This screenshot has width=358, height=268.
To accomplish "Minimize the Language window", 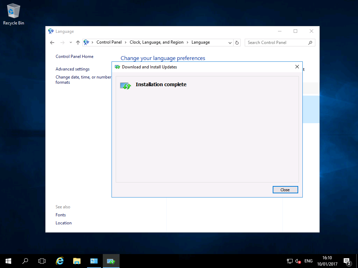I will 280,31.
